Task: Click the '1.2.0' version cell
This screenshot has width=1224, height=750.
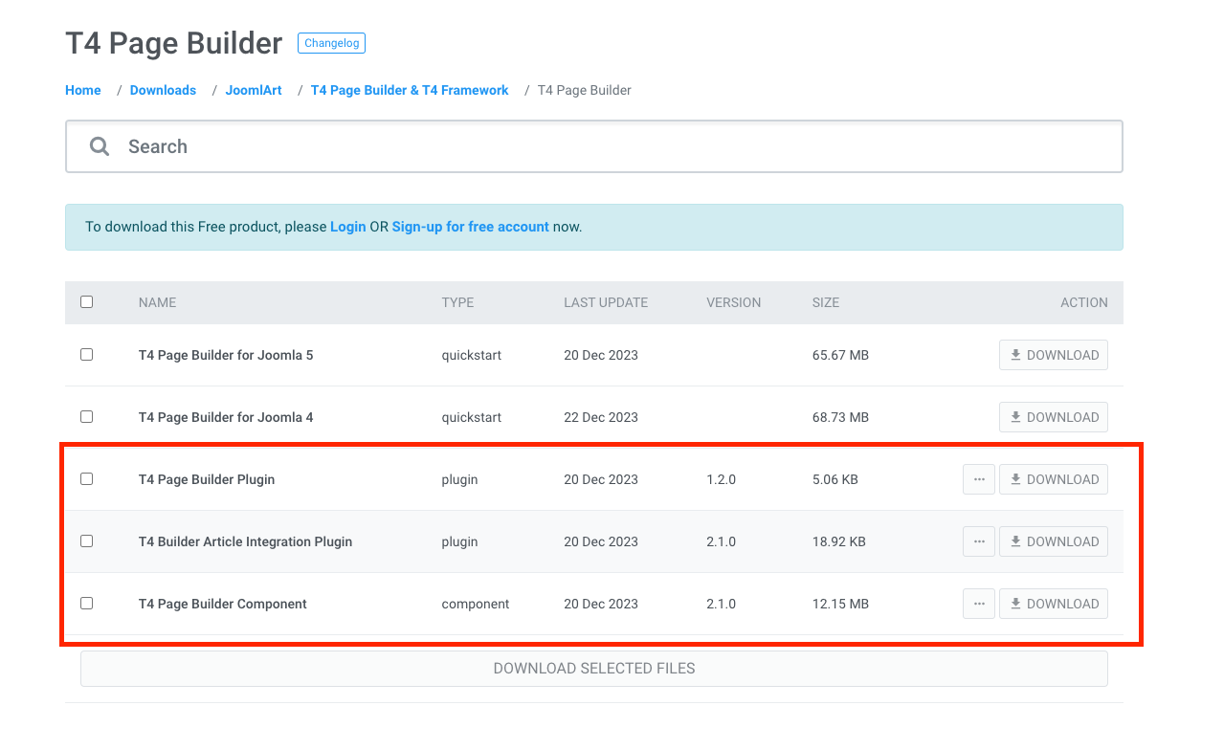Action: [x=721, y=479]
